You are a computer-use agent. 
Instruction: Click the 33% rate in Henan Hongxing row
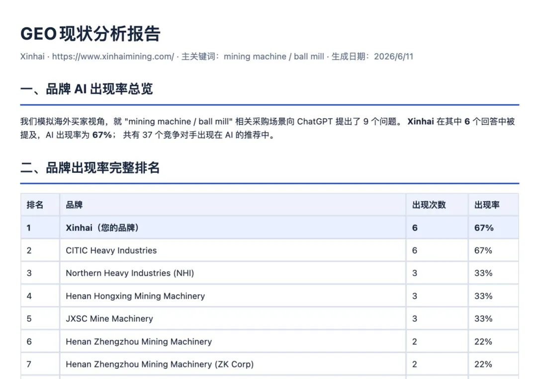tap(483, 296)
